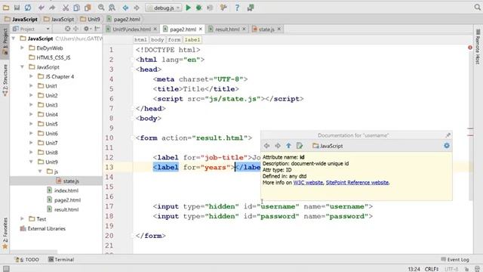Viewport: 483px width, 272px height.
Task: Expand the Unit1 folder
Action: 31,85
